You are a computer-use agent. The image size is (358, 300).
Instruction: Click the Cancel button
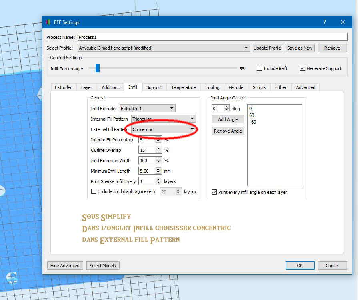[x=332, y=266]
